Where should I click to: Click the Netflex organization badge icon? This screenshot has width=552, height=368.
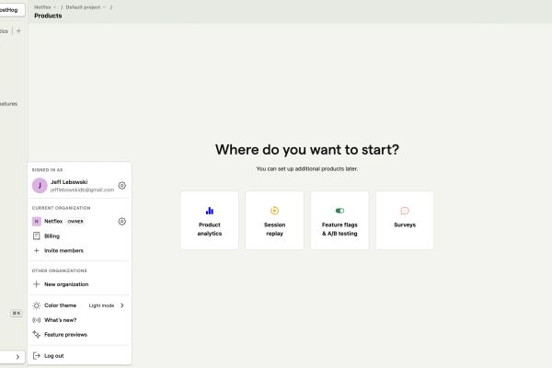[x=36, y=222]
